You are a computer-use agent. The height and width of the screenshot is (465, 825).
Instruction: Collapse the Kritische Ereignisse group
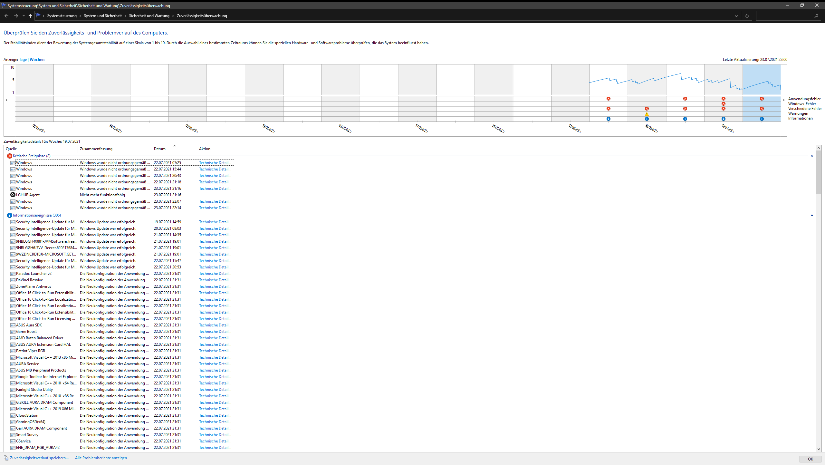tap(812, 156)
